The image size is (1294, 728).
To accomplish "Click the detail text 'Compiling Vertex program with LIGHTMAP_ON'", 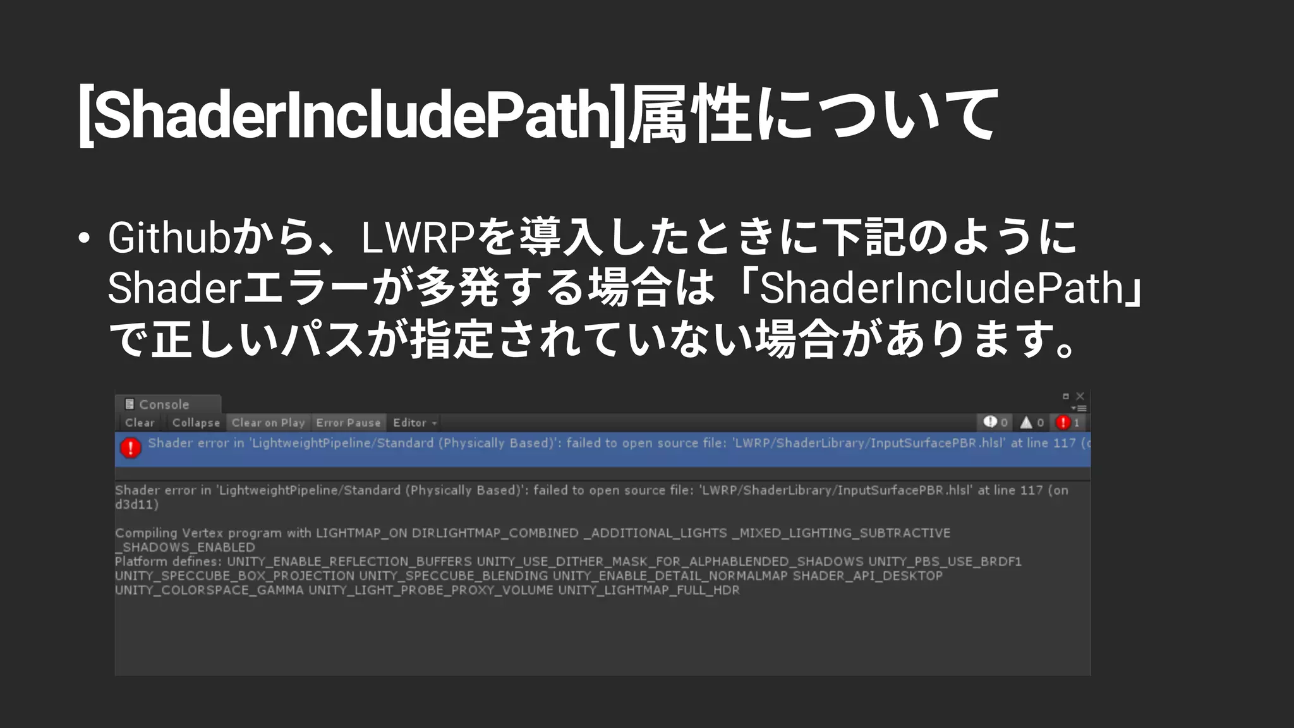I will tap(262, 533).
